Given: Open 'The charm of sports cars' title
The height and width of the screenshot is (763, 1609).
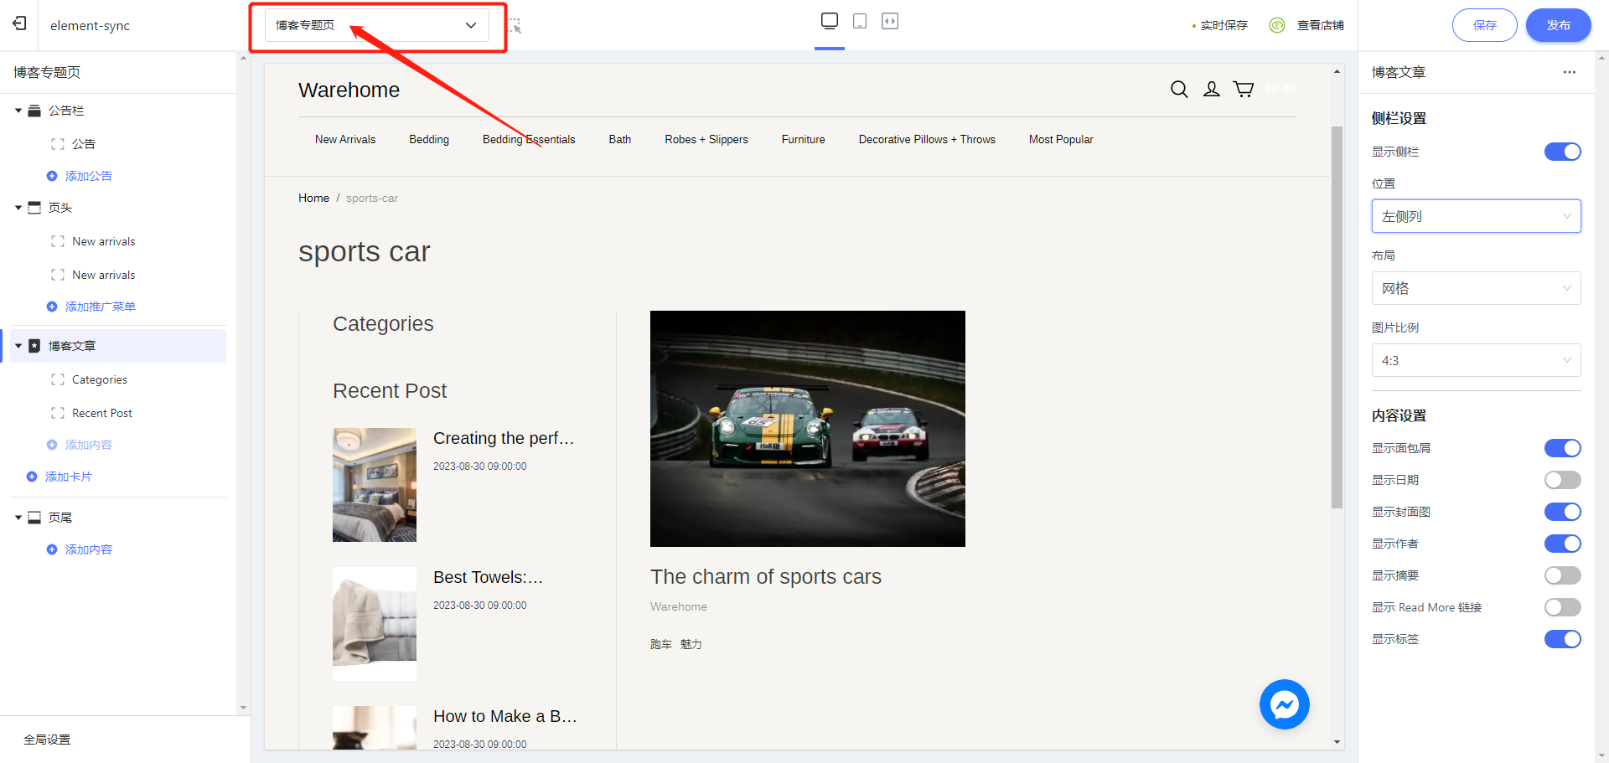Looking at the screenshot, I should [766, 577].
